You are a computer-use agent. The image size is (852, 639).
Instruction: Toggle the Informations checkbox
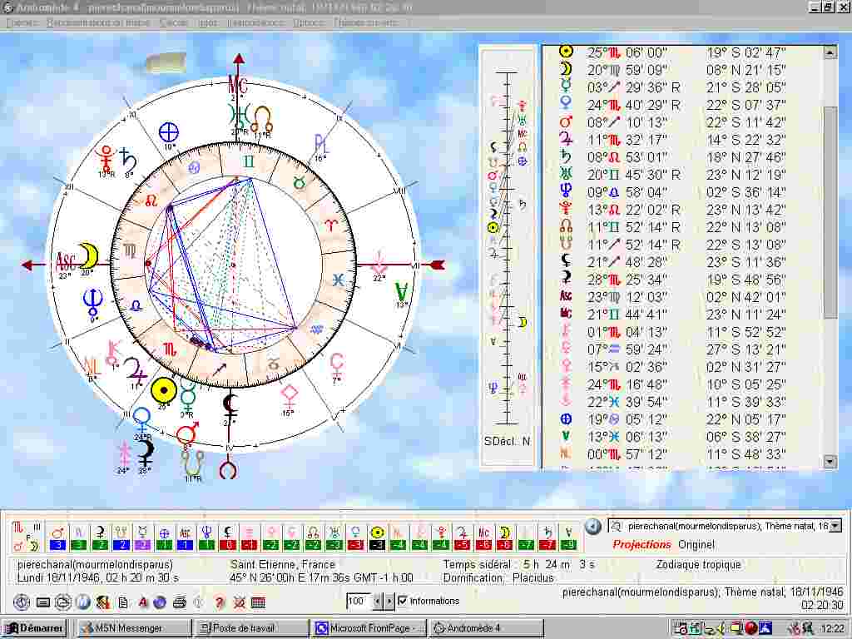[403, 601]
